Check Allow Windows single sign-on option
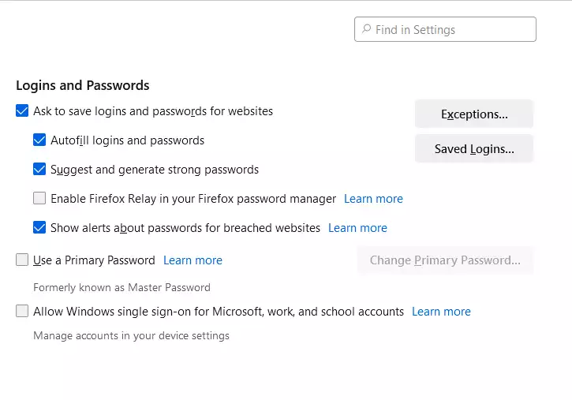Screen dimensions: 572x400 pos(22,311)
